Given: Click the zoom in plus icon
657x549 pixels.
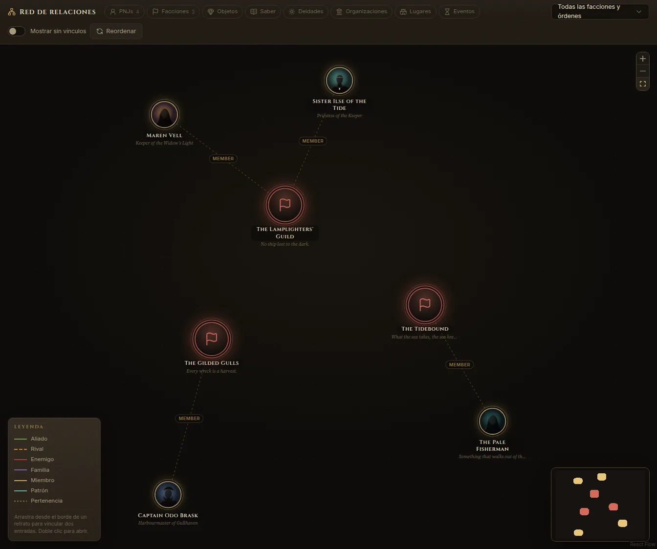Looking at the screenshot, I should tap(643, 59).
